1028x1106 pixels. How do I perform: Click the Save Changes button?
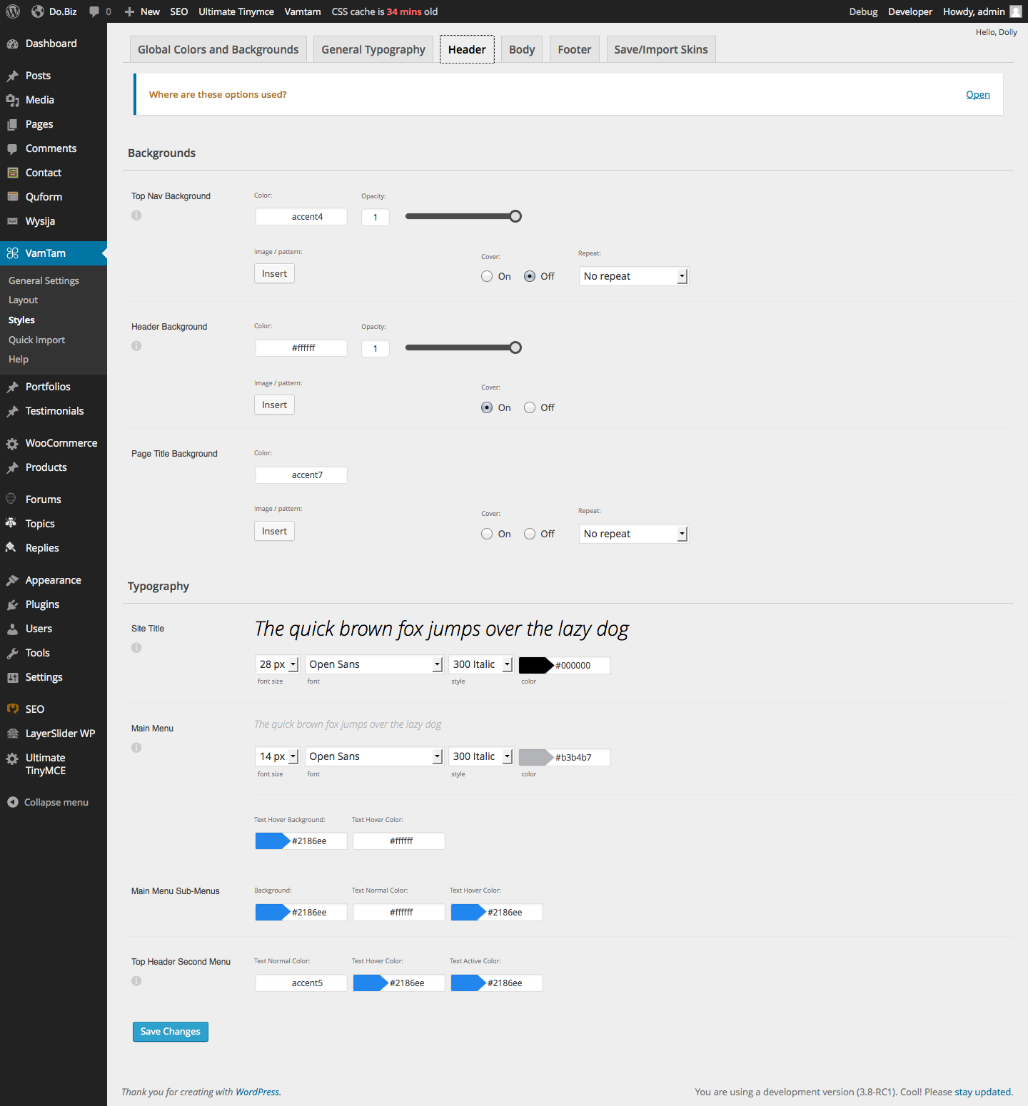170,1031
